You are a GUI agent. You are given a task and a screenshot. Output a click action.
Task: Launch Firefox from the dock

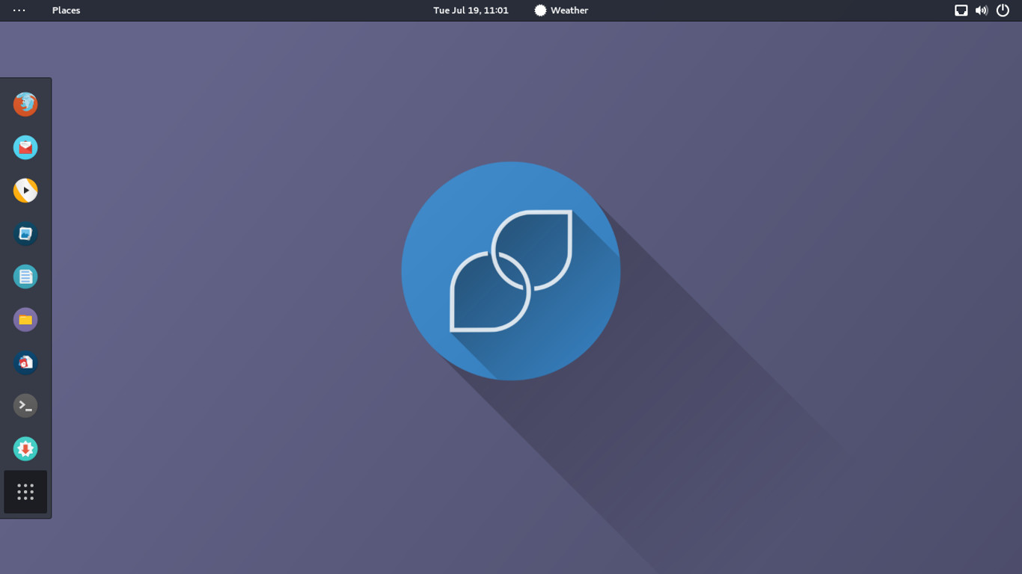(25, 105)
